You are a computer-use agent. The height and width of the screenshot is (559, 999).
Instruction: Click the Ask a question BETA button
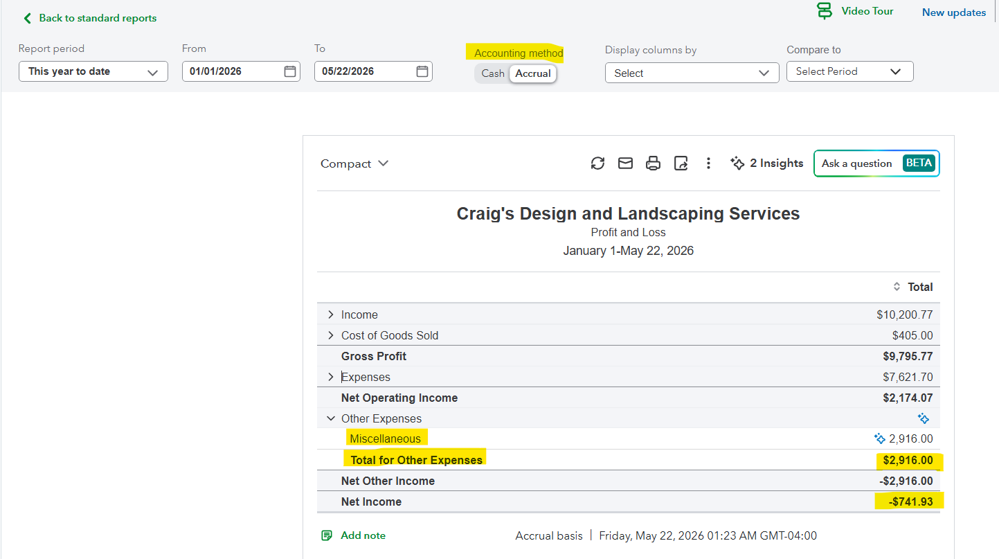click(x=876, y=163)
